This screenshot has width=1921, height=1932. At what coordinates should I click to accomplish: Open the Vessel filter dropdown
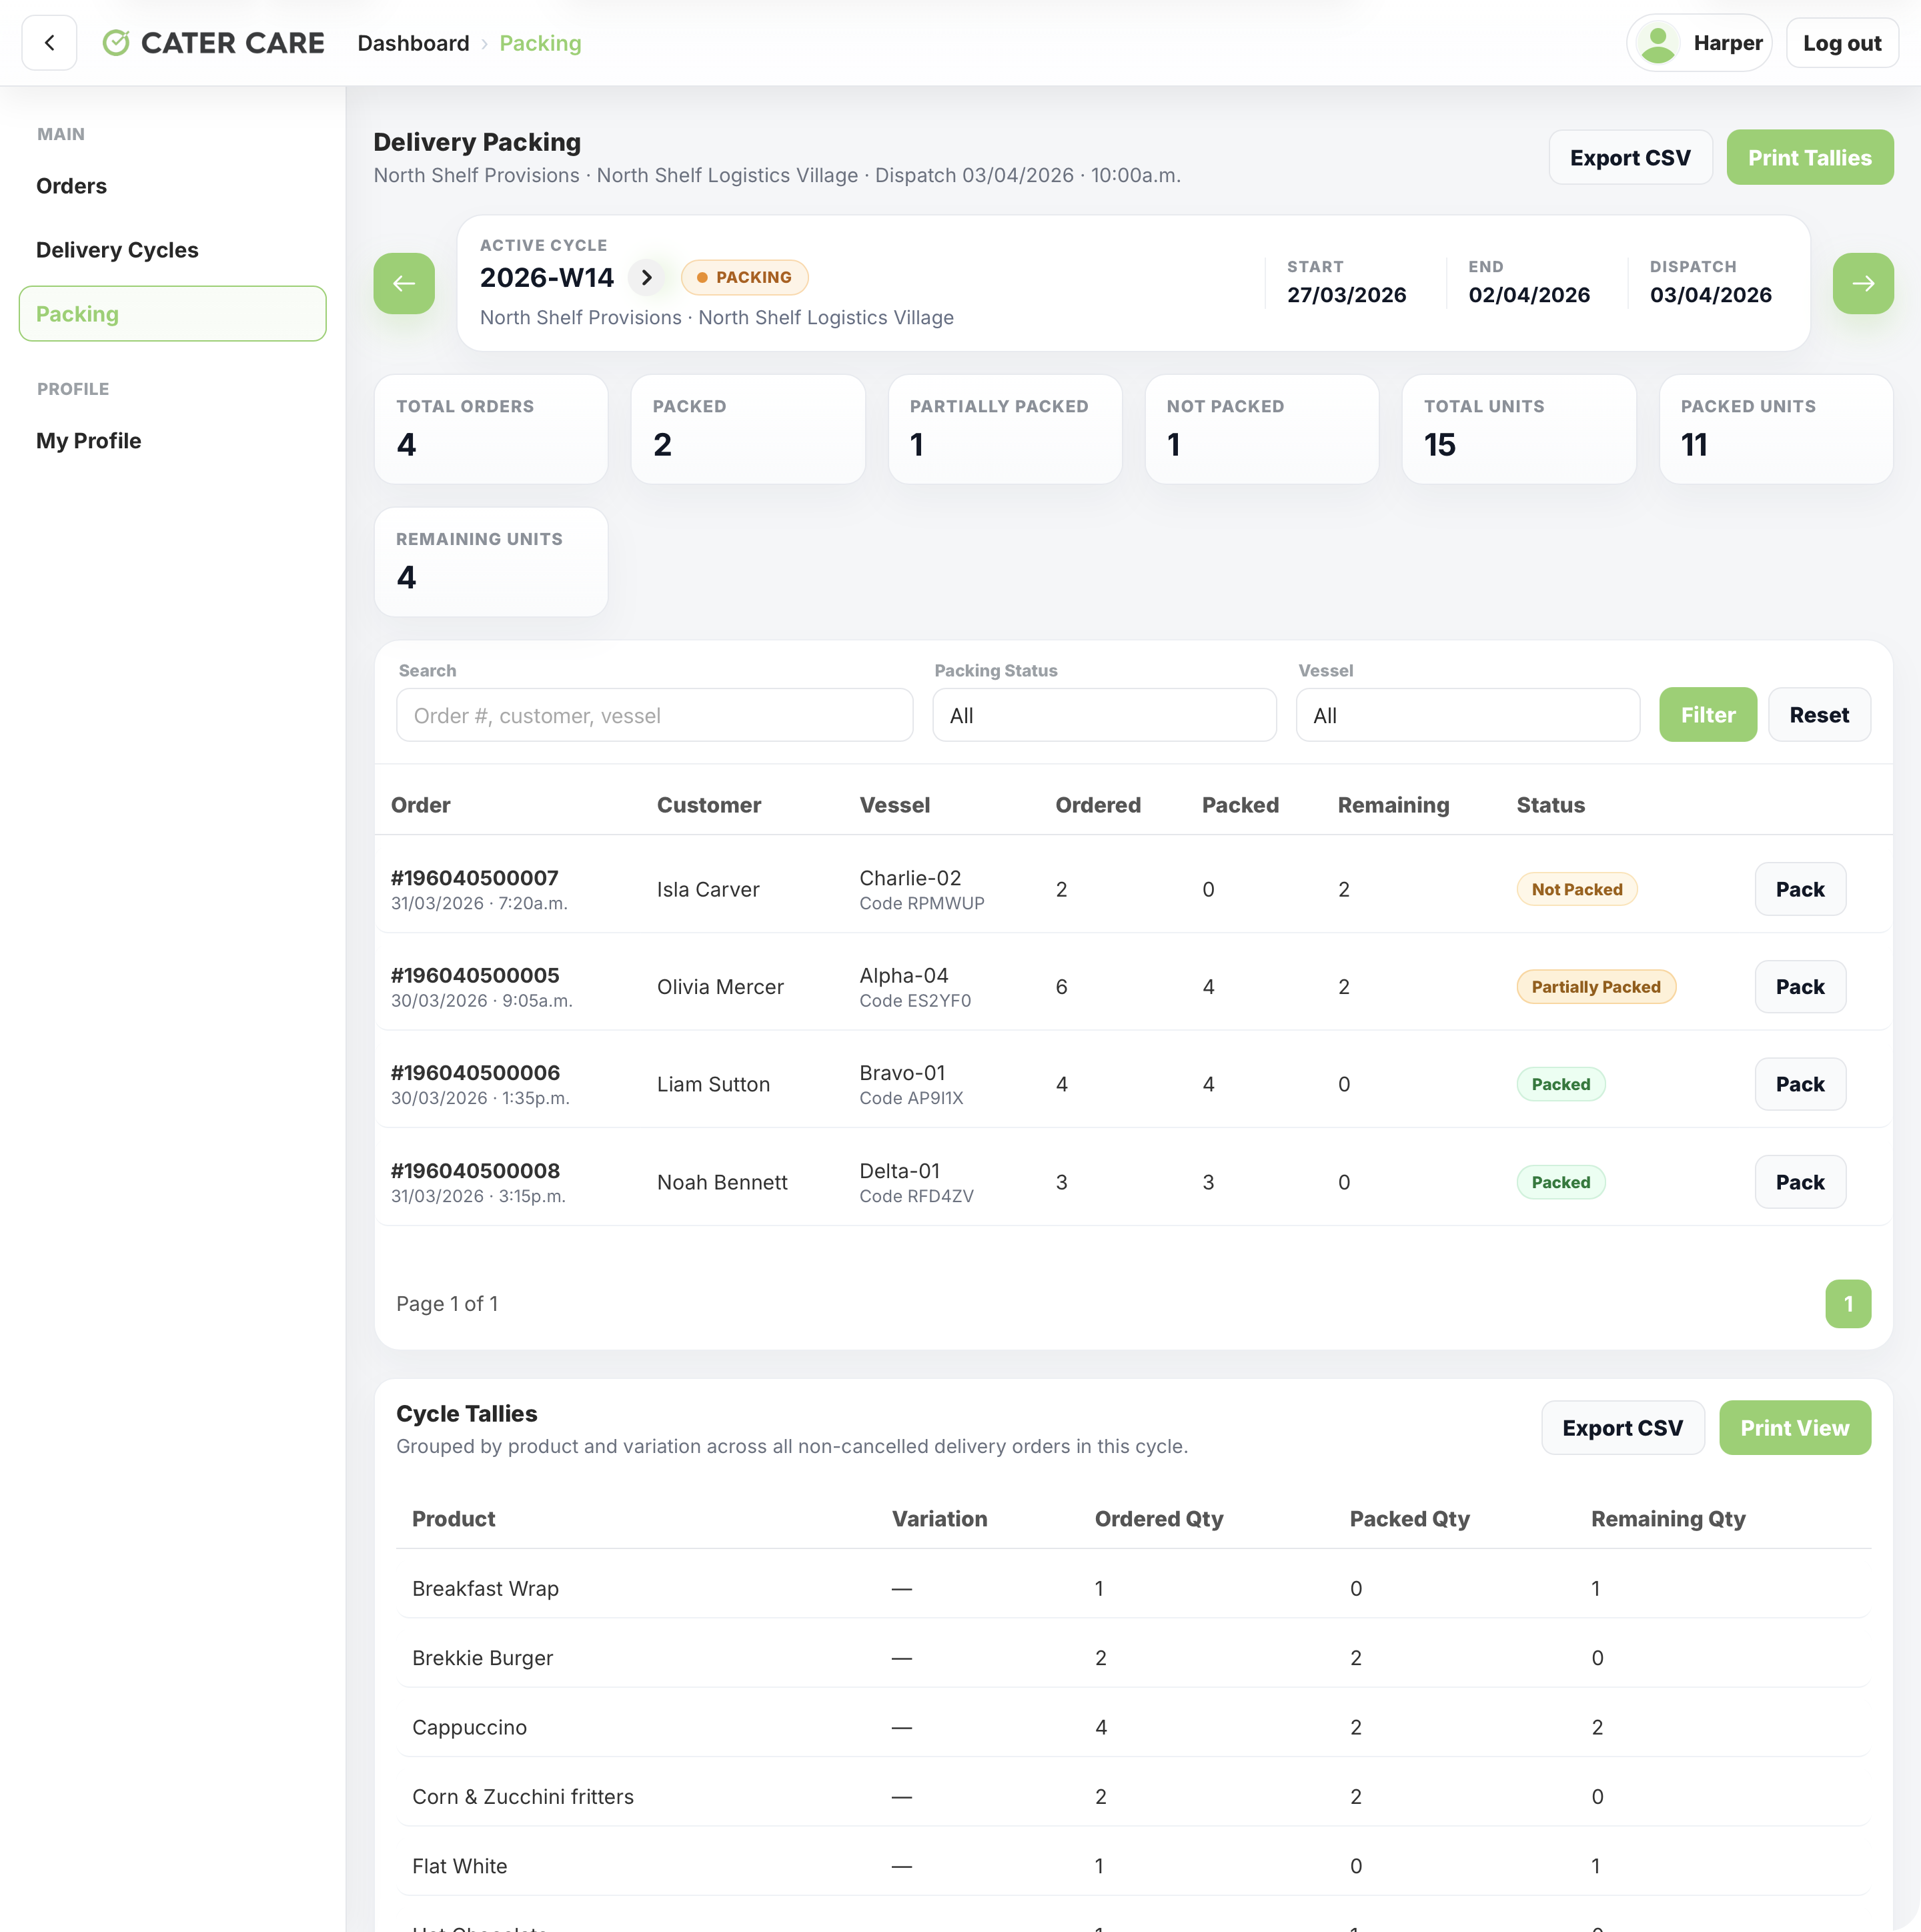click(1467, 715)
